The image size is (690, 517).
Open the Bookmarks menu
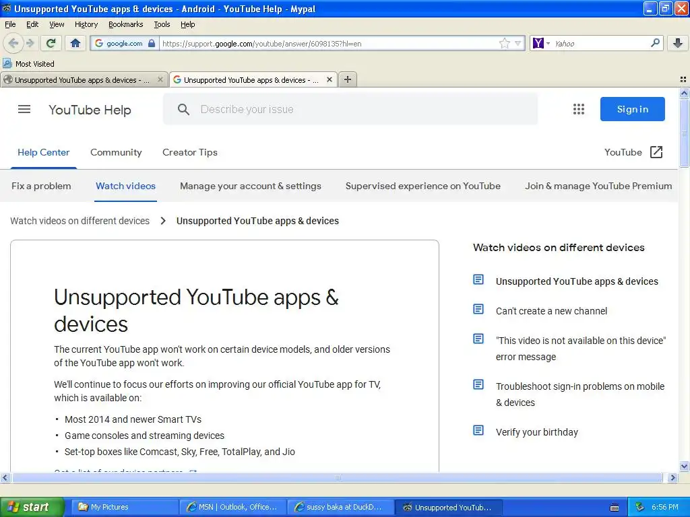[125, 24]
